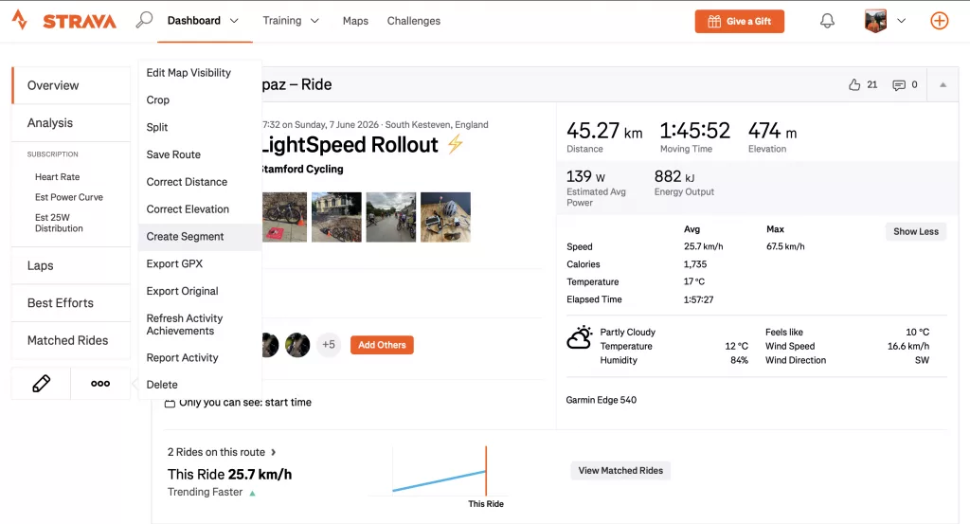Switch to the Overview tab
This screenshot has width=970, height=524.
pyautogui.click(x=71, y=85)
